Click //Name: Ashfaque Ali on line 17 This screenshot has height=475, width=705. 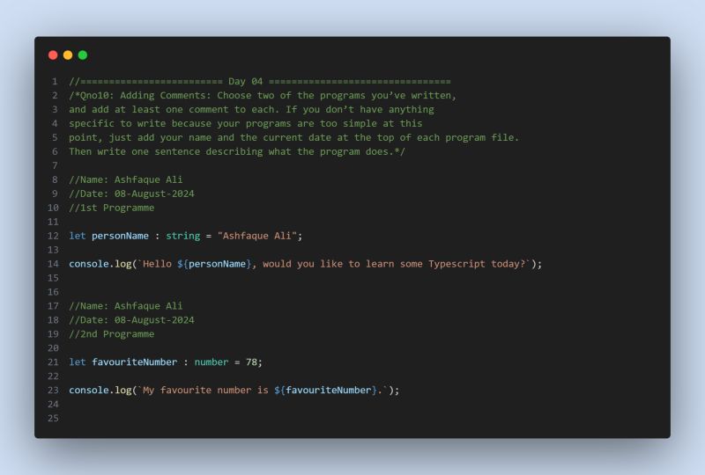[x=126, y=306]
